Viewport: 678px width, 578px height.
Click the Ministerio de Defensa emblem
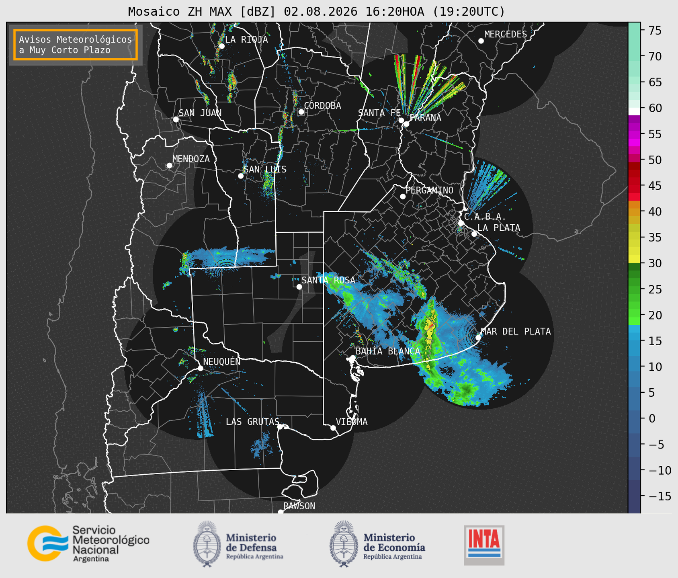(207, 544)
